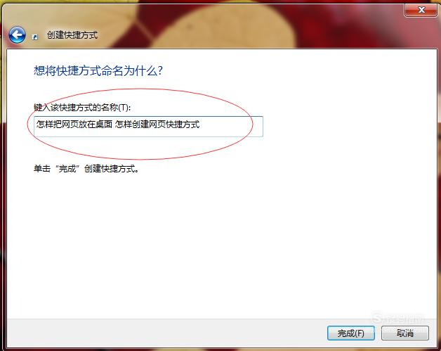Place cursor before 怎样把网页 in name box
The width and height of the screenshot is (441, 351).
(x=36, y=125)
